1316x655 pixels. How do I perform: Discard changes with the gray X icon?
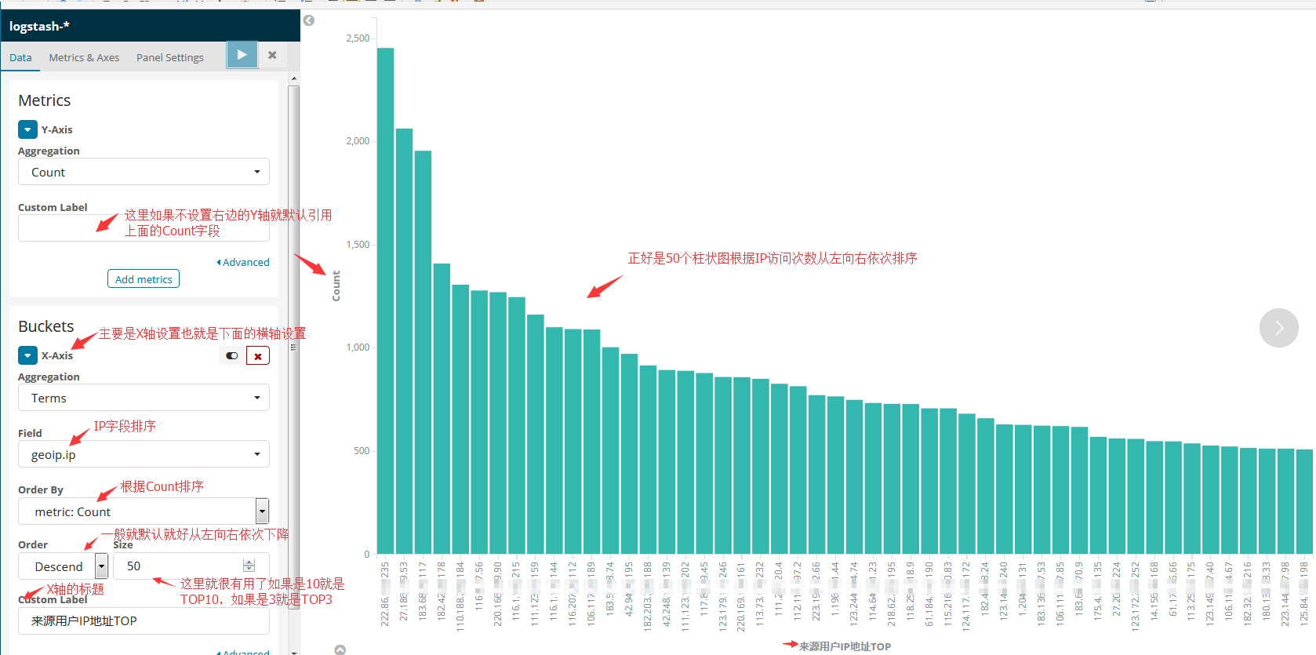point(272,55)
